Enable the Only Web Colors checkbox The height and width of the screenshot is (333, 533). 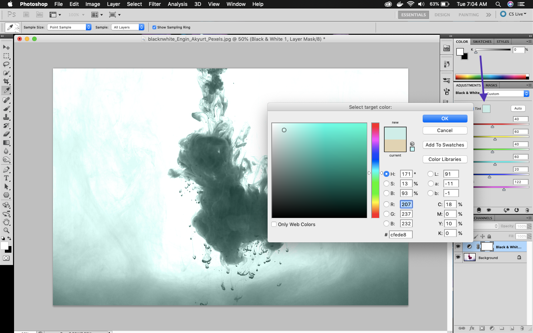(x=274, y=224)
